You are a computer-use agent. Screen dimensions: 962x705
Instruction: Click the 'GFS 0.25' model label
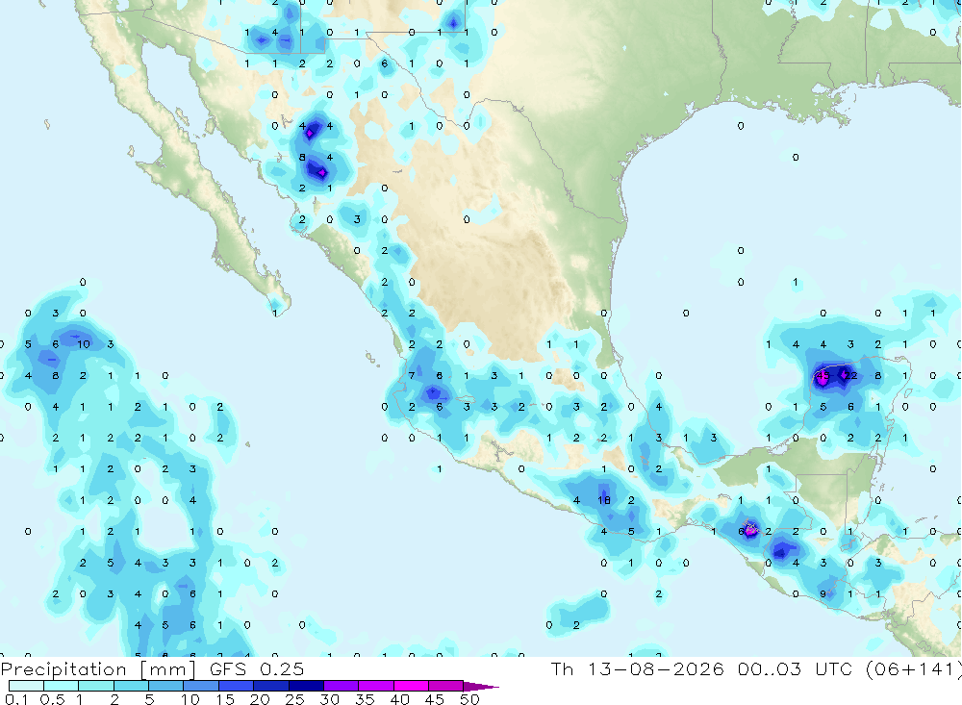(x=257, y=668)
